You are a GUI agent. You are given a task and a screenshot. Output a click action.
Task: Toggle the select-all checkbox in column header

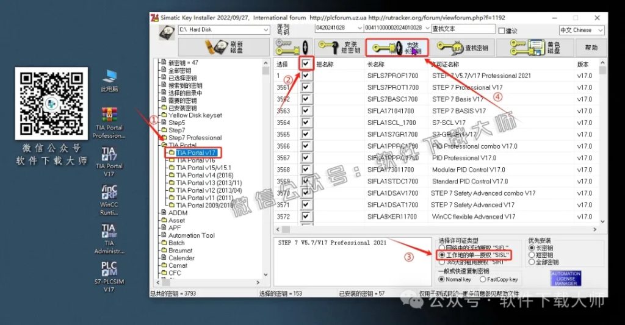[x=306, y=64]
